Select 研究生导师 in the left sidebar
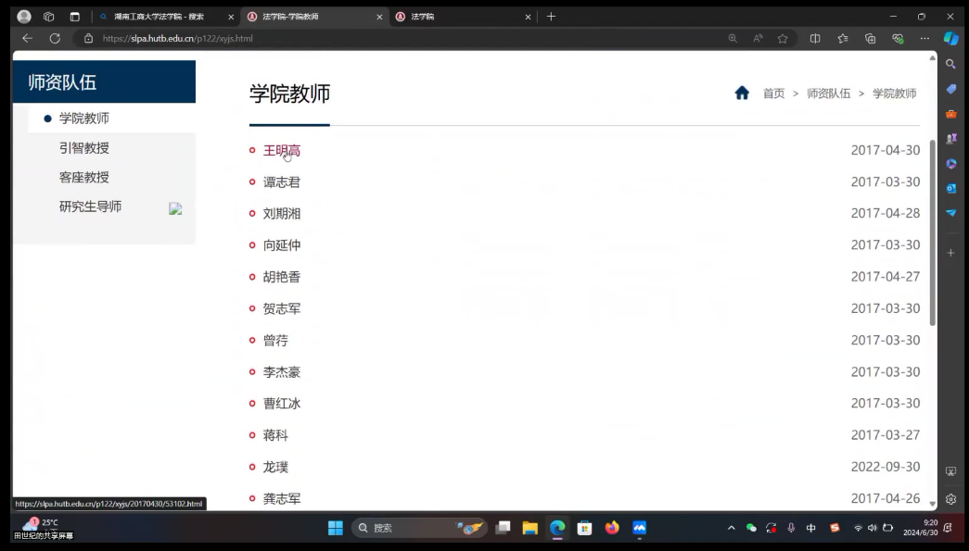 coord(90,207)
